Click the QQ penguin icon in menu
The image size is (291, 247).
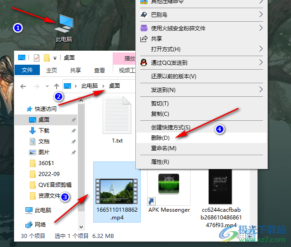point(143,62)
